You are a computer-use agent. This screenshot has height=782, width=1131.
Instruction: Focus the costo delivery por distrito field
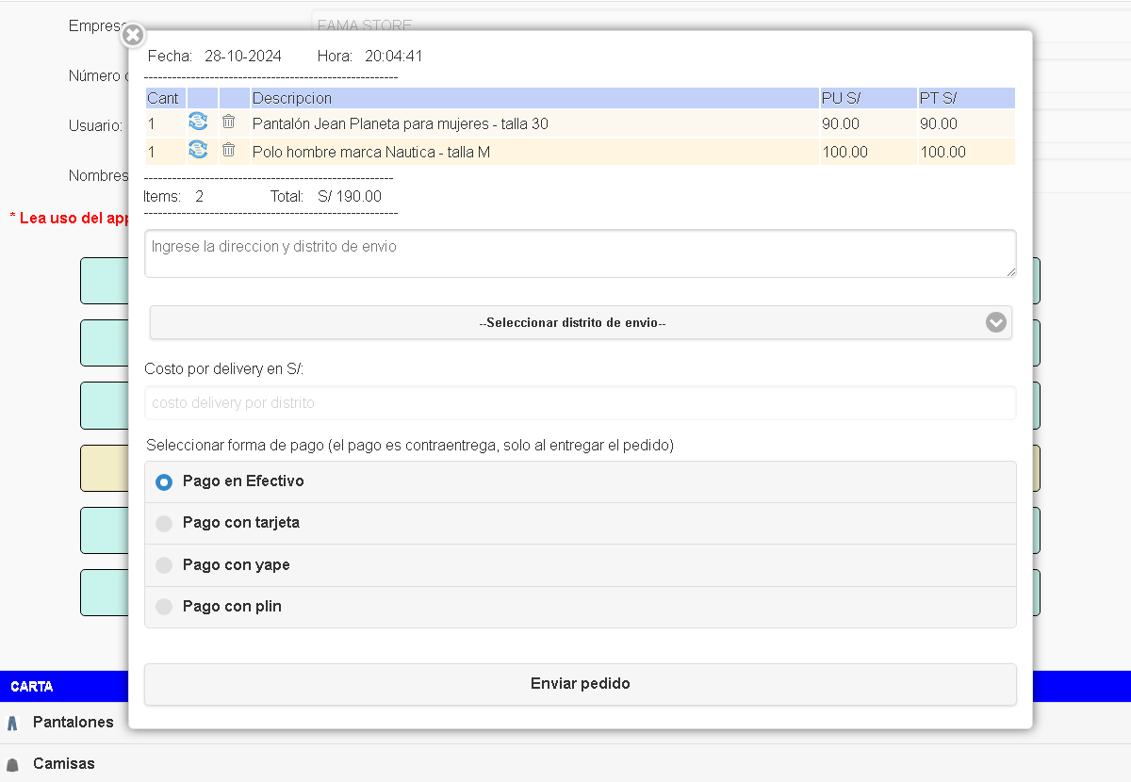point(580,403)
